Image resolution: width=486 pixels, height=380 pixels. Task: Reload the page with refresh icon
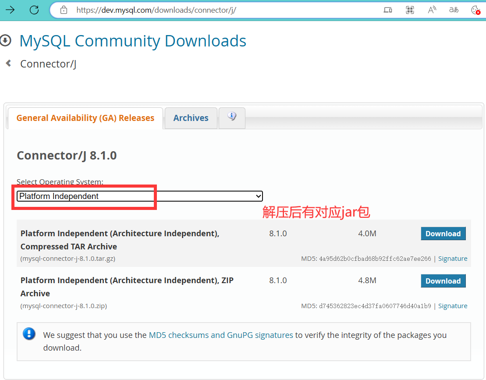click(x=34, y=10)
